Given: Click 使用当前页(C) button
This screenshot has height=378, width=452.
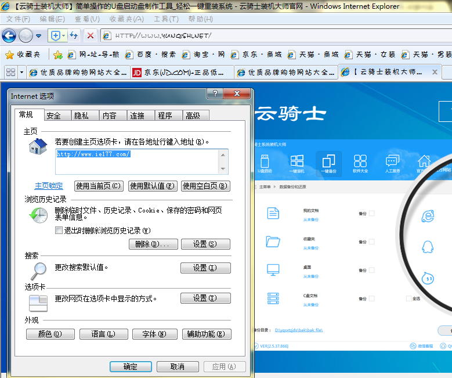Looking at the screenshot, I should [x=99, y=186].
